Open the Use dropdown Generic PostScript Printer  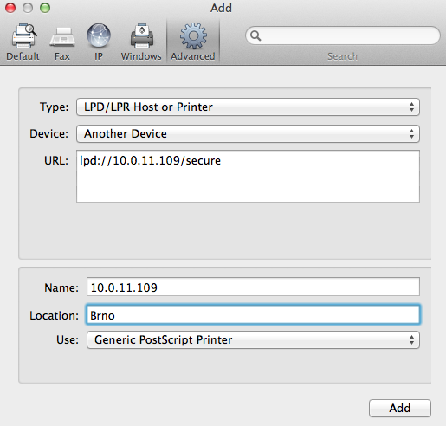pyautogui.click(x=253, y=340)
